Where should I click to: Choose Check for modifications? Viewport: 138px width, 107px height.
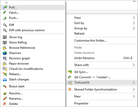33,69
